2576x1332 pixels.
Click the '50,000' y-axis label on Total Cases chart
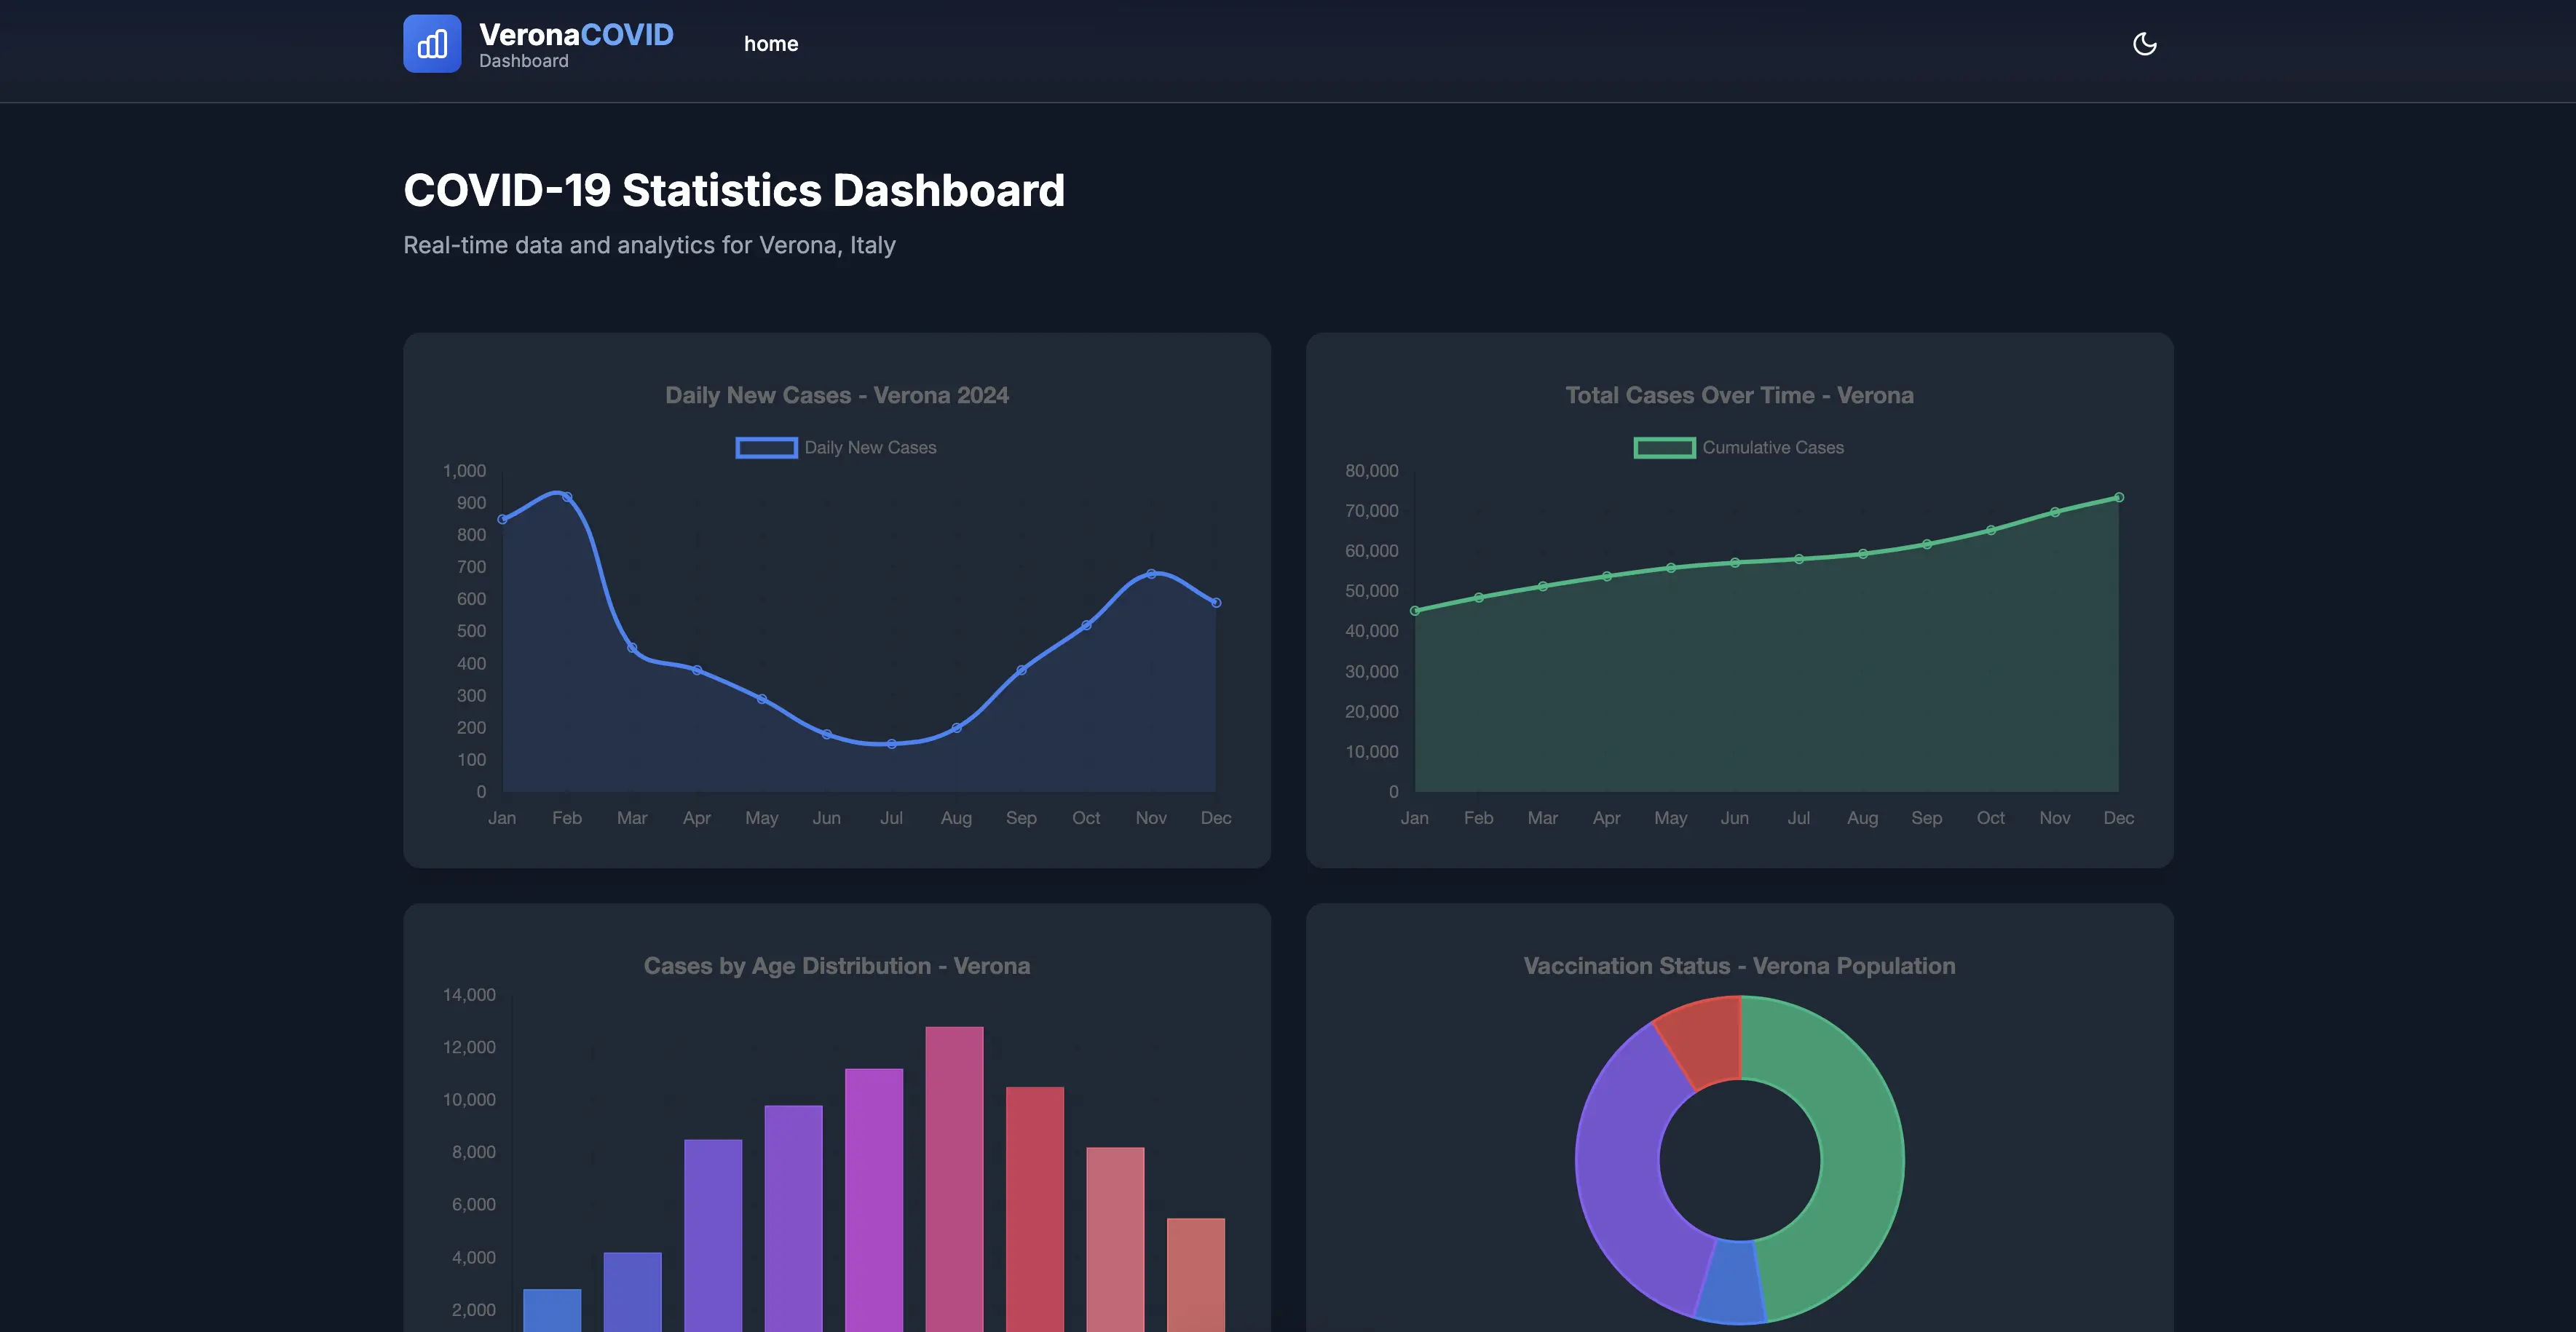pyautogui.click(x=1371, y=591)
